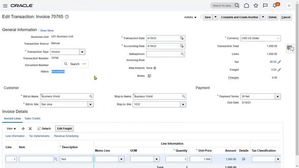Open Tax Classification dropdown for line 1
299x168 pixels.
coord(278,159)
